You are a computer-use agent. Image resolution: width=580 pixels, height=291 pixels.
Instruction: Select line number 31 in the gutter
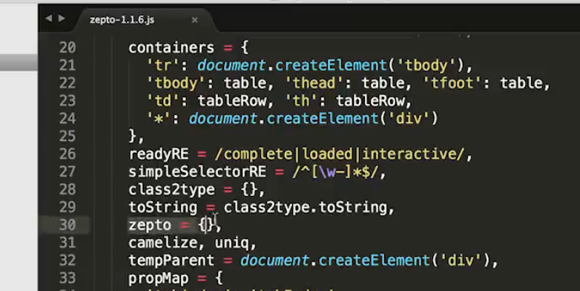[x=67, y=243]
